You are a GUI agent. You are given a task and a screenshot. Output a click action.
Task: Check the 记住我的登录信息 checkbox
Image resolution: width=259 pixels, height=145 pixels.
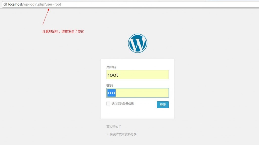point(108,104)
